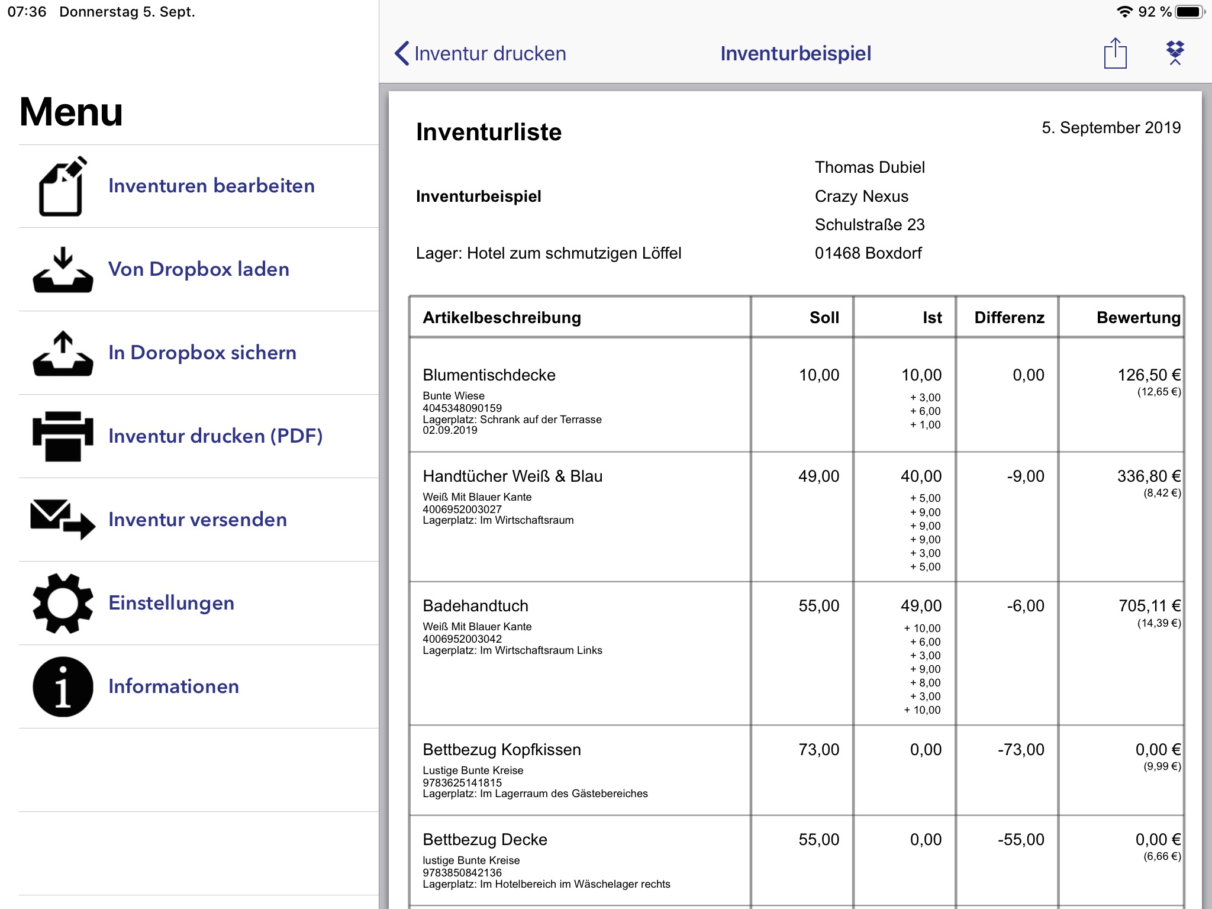Click the 126,50 € valuation
The width and height of the screenshot is (1212, 909).
click(1149, 375)
